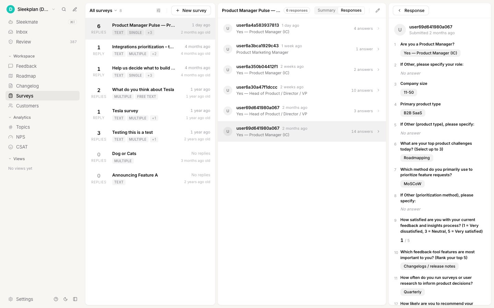
Task: Click the No views yet text
Action: 20,168
